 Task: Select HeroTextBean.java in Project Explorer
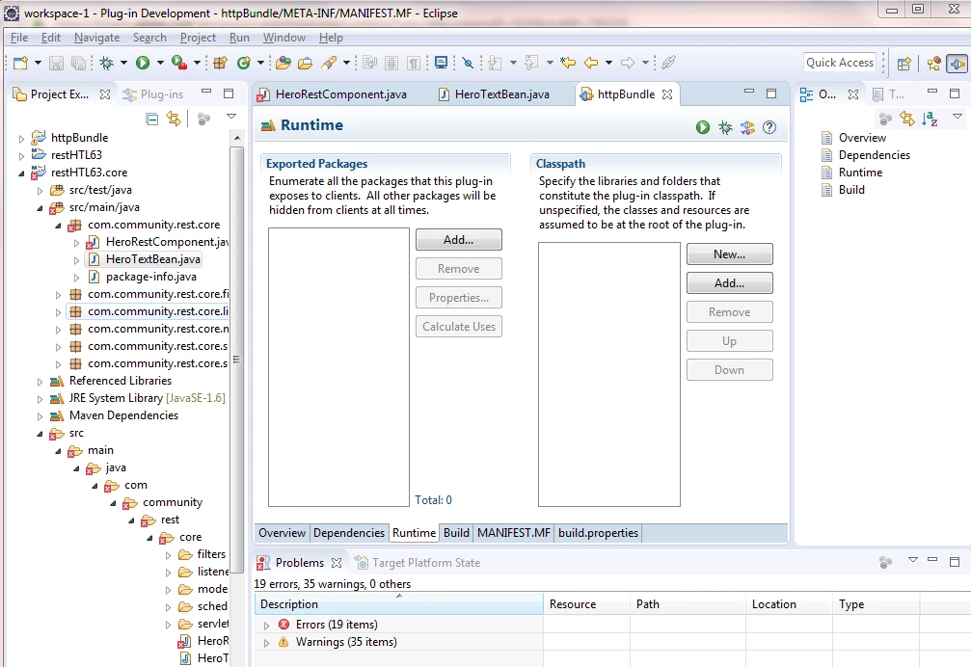pyautogui.click(x=153, y=259)
